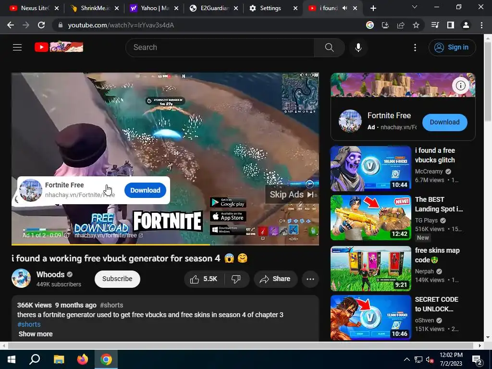Open ad info icon on sidebar banner
492x369 pixels.
(x=460, y=86)
